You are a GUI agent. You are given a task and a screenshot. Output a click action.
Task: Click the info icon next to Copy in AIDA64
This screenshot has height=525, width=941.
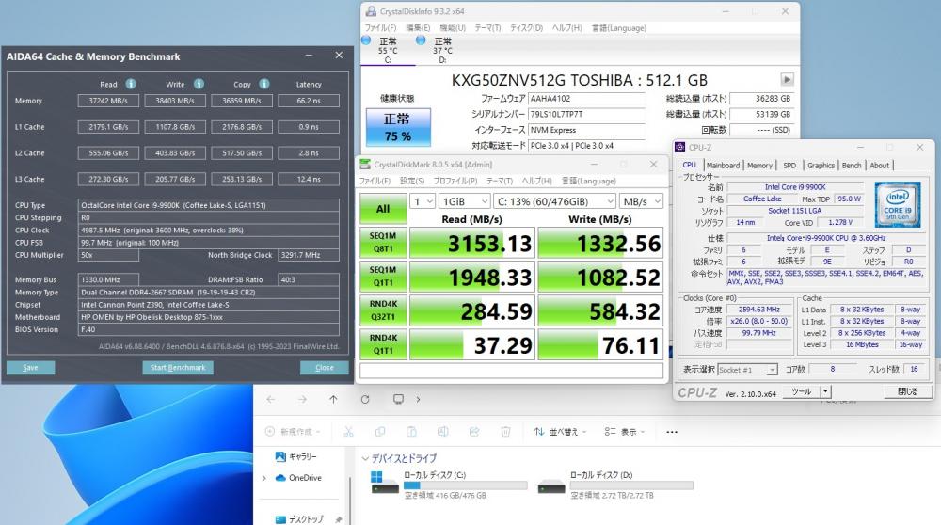[264, 84]
